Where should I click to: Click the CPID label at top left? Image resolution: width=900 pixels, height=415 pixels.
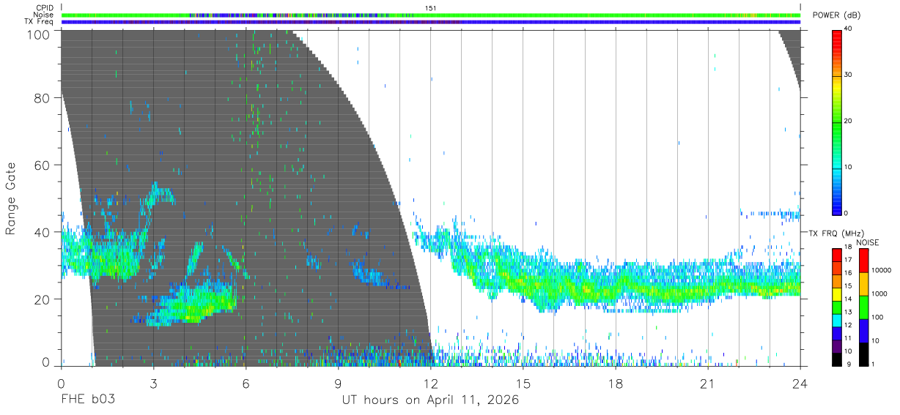(44, 8)
